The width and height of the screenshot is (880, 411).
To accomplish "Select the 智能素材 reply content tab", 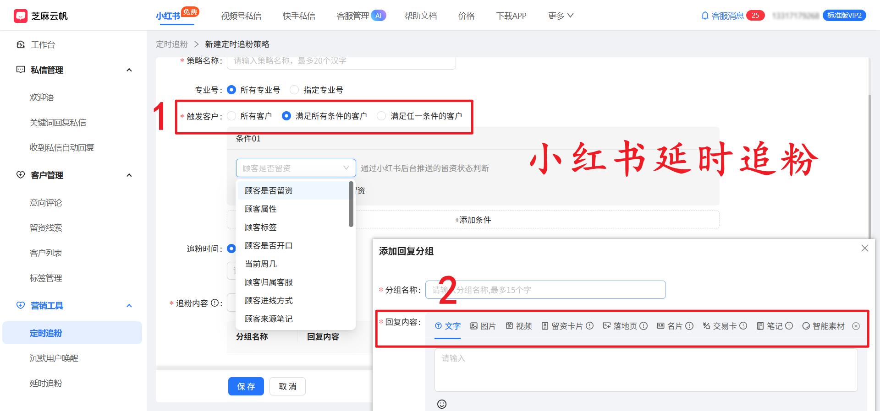I will (824, 326).
